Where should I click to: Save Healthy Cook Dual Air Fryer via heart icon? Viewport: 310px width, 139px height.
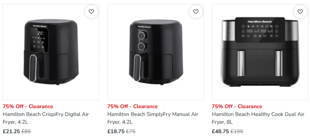pos(300,12)
